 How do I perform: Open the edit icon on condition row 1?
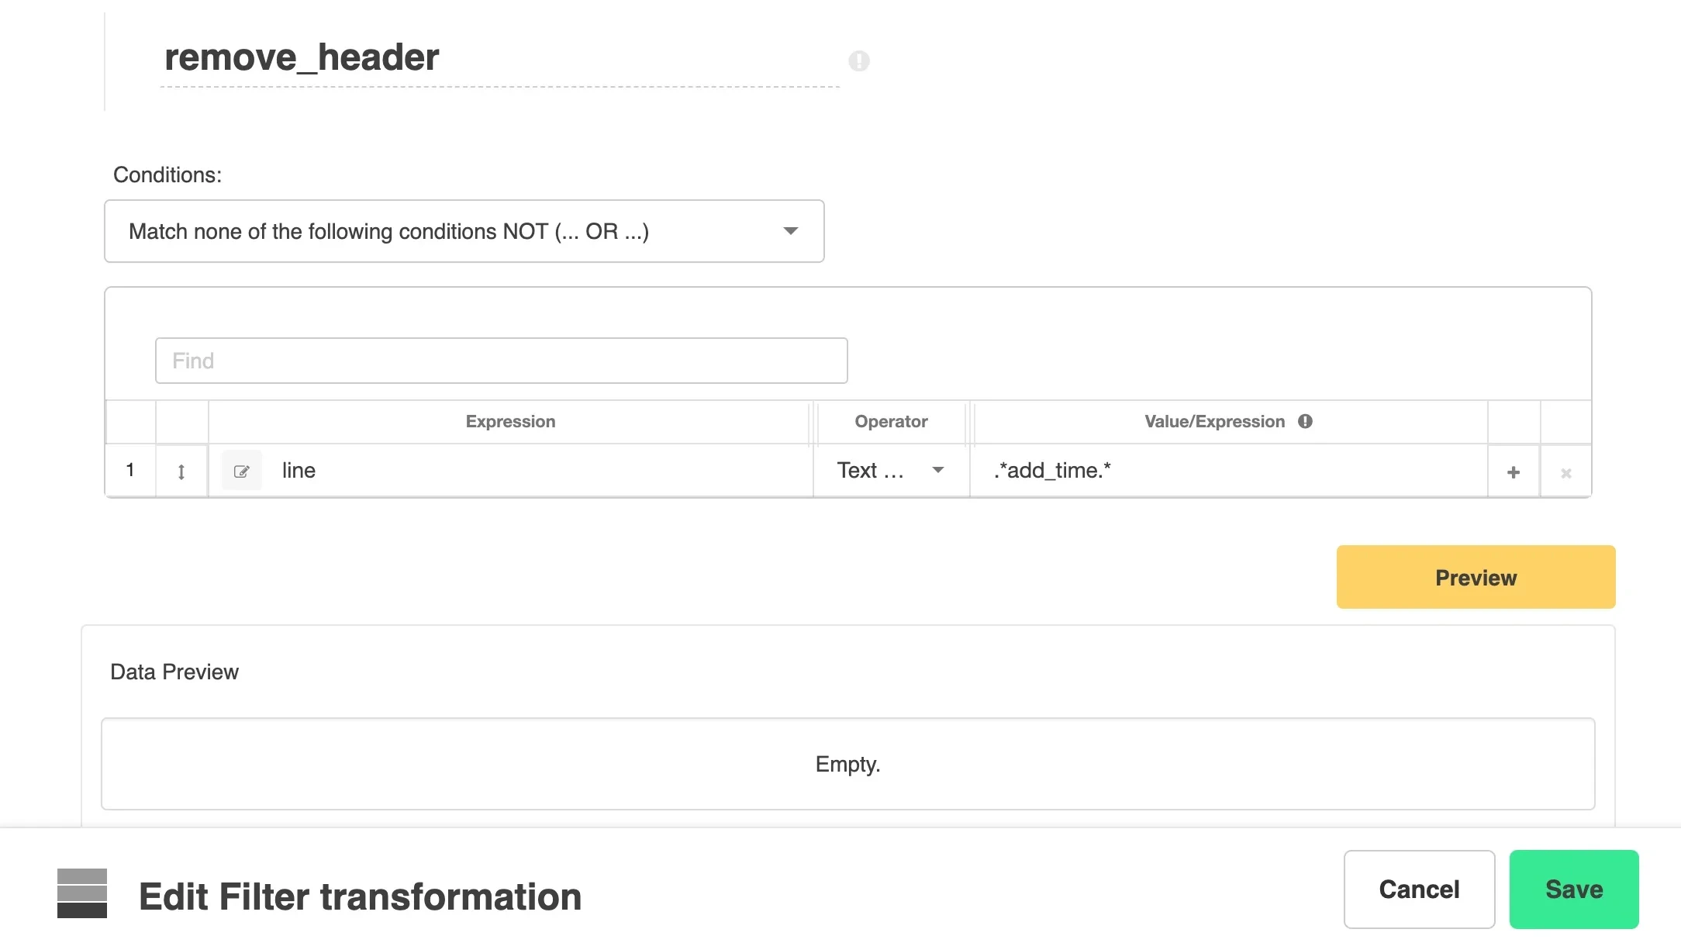tap(241, 471)
